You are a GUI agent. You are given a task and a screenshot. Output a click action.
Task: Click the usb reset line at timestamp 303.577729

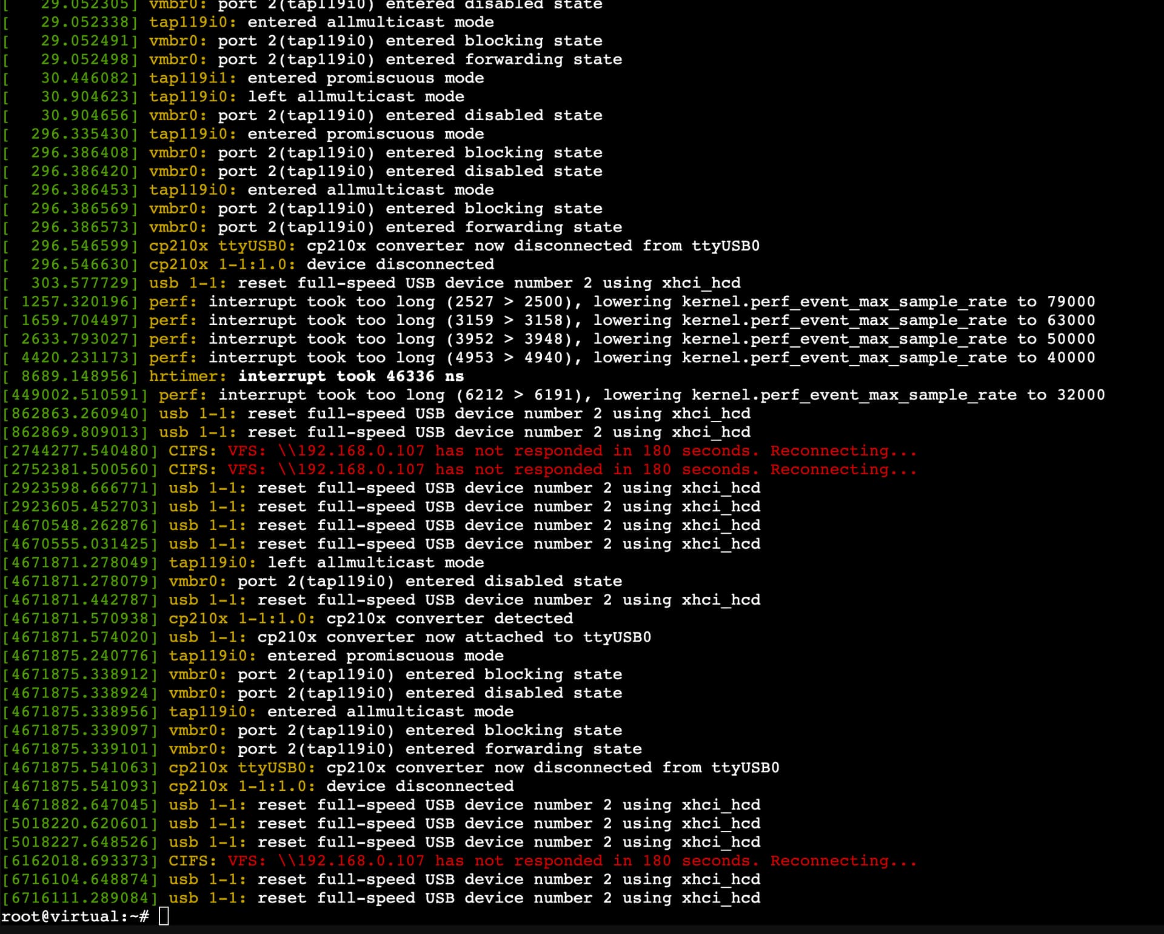[445, 283]
